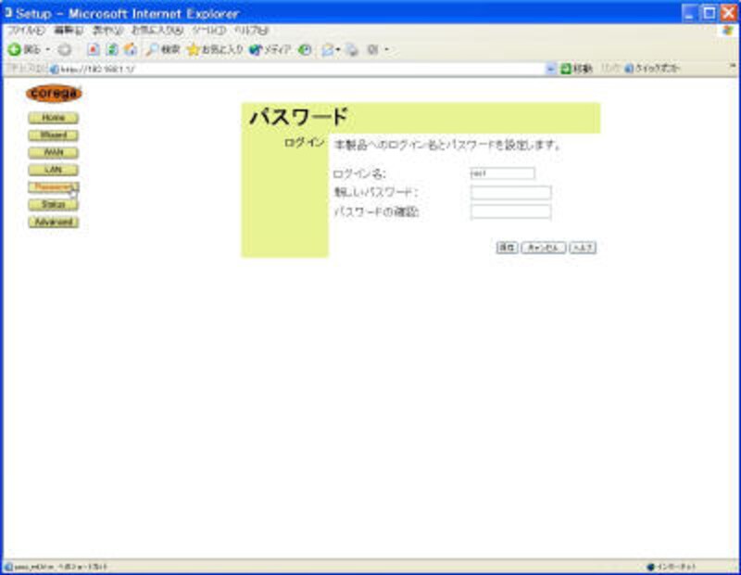Open the Wizard setup page
Image resolution: width=741 pixels, height=575 pixels.
coord(53,135)
